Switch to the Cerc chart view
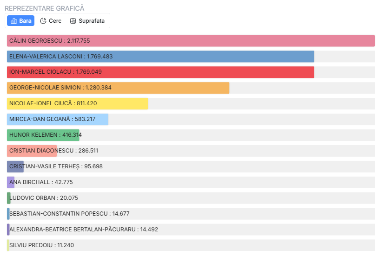378x255 pixels. [x=51, y=21]
